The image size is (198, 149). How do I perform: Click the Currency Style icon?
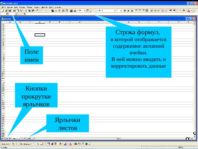(x=151, y=11)
